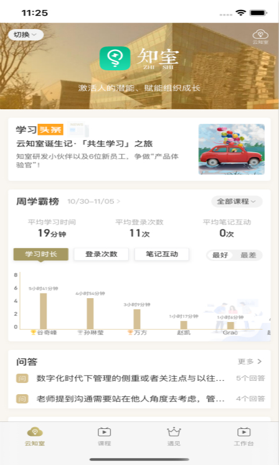Select 谷奇峰's 5小时41分钟 bar
This screenshot has width=279, height=465.
point(43,311)
